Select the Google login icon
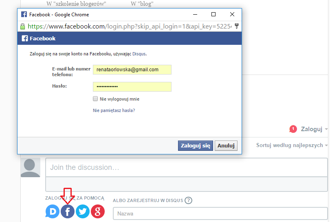Image resolution: width=330 pixels, height=222 pixels. tap(98, 211)
